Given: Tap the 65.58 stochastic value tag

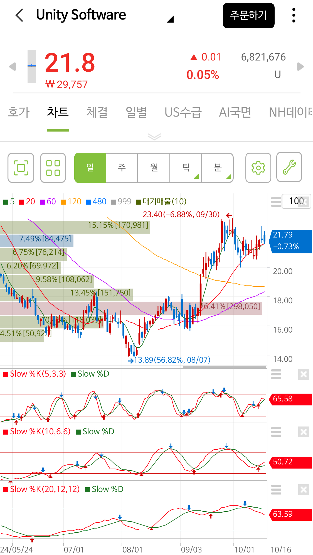Looking at the screenshot, I should [290, 399].
